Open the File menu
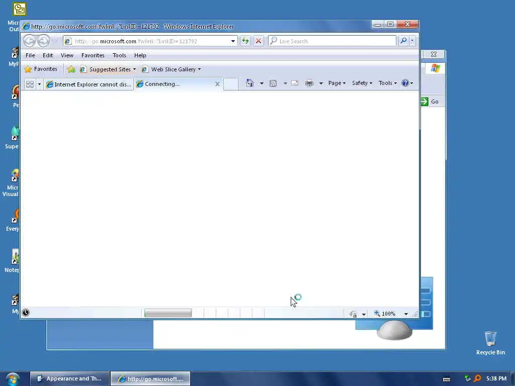This screenshot has width=515, height=386. pos(30,55)
